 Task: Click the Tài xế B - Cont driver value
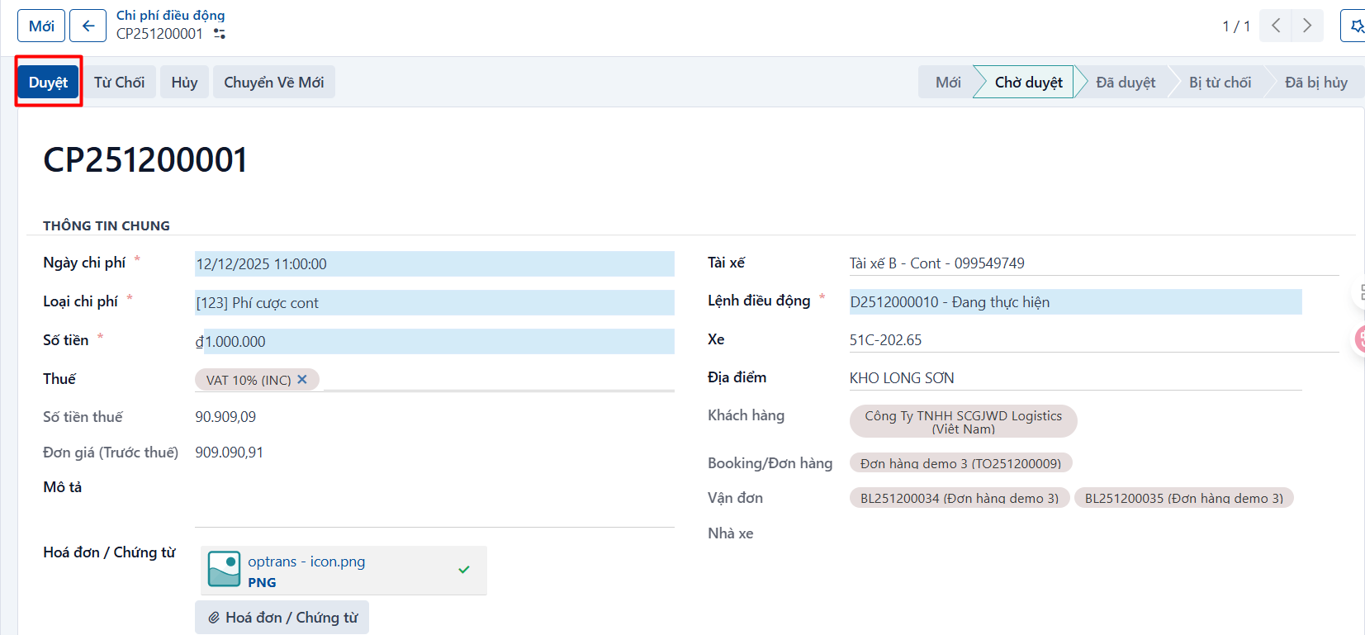(936, 263)
